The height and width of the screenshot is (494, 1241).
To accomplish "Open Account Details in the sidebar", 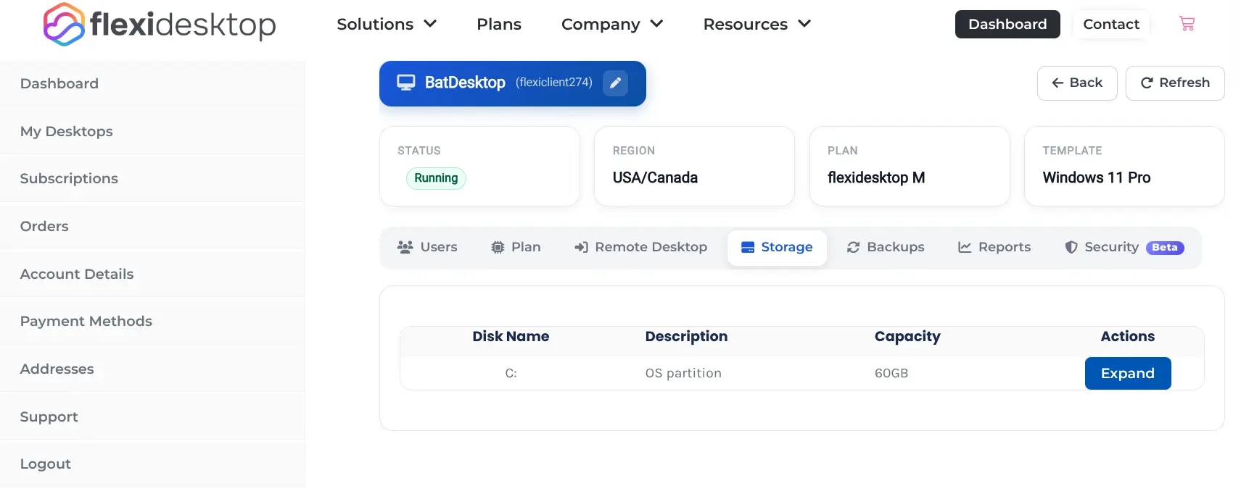I will pyautogui.click(x=152, y=274).
